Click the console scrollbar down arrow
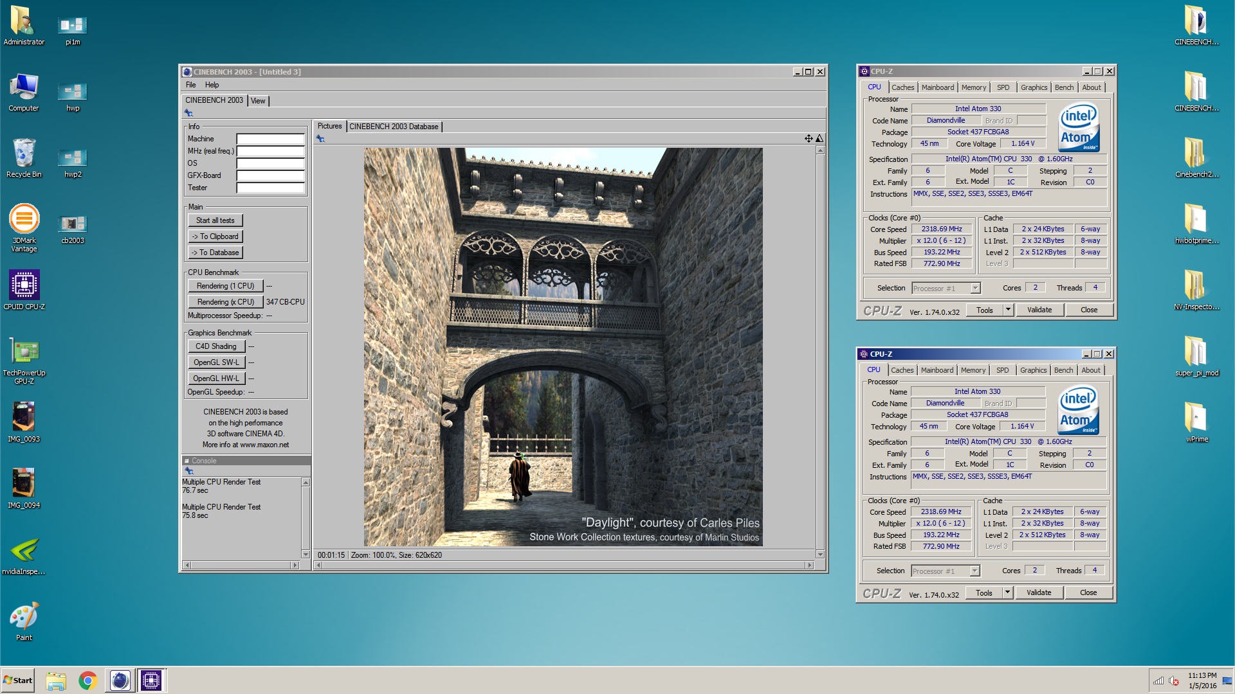This screenshot has height=694, width=1235. [x=306, y=554]
